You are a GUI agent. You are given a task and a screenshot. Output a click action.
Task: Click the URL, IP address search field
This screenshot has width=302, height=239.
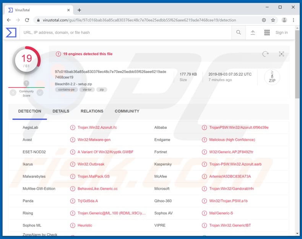[x=125, y=33]
